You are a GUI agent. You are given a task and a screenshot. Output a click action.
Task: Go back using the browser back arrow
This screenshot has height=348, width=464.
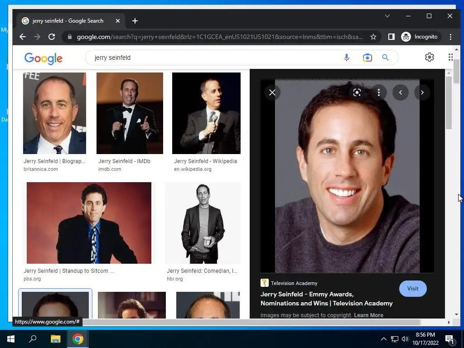23,37
